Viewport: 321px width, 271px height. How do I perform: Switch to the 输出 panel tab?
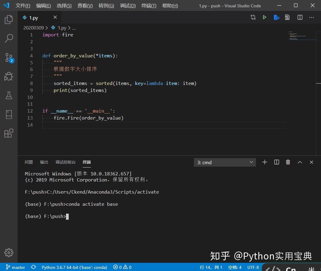click(x=44, y=162)
